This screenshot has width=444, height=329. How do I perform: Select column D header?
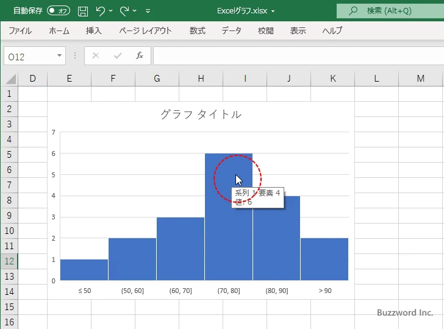click(x=32, y=79)
